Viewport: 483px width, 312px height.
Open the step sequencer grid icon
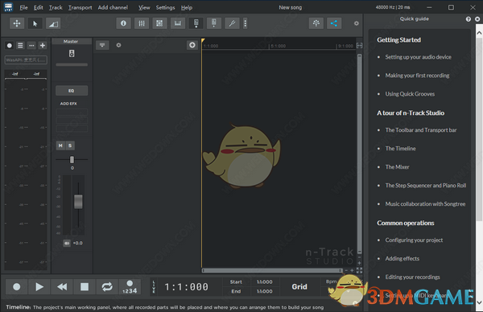tap(159, 23)
